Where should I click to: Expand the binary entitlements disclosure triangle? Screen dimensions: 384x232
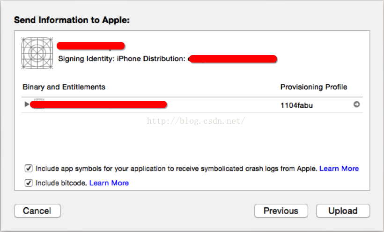click(x=27, y=105)
